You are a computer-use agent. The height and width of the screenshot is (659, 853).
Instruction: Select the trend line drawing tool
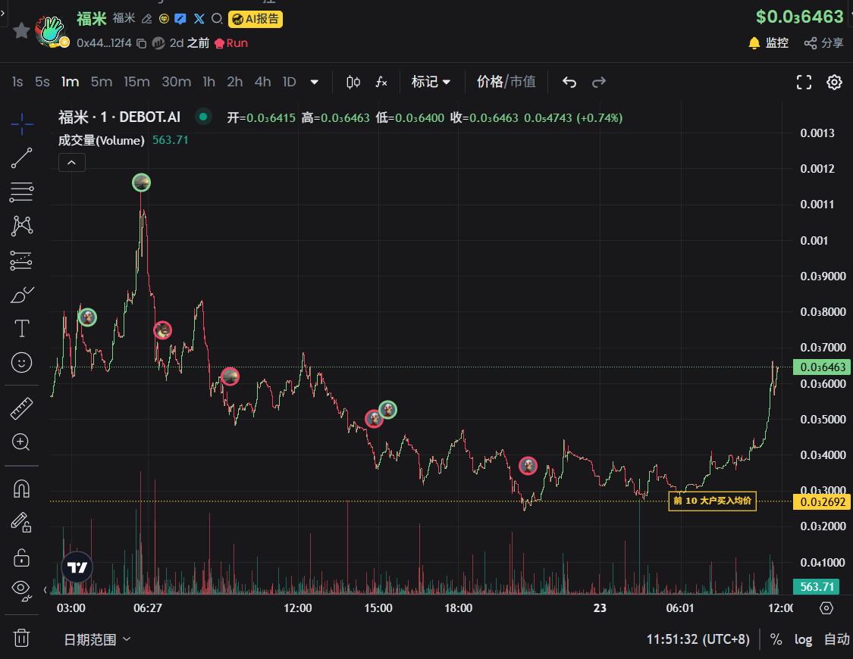21,158
